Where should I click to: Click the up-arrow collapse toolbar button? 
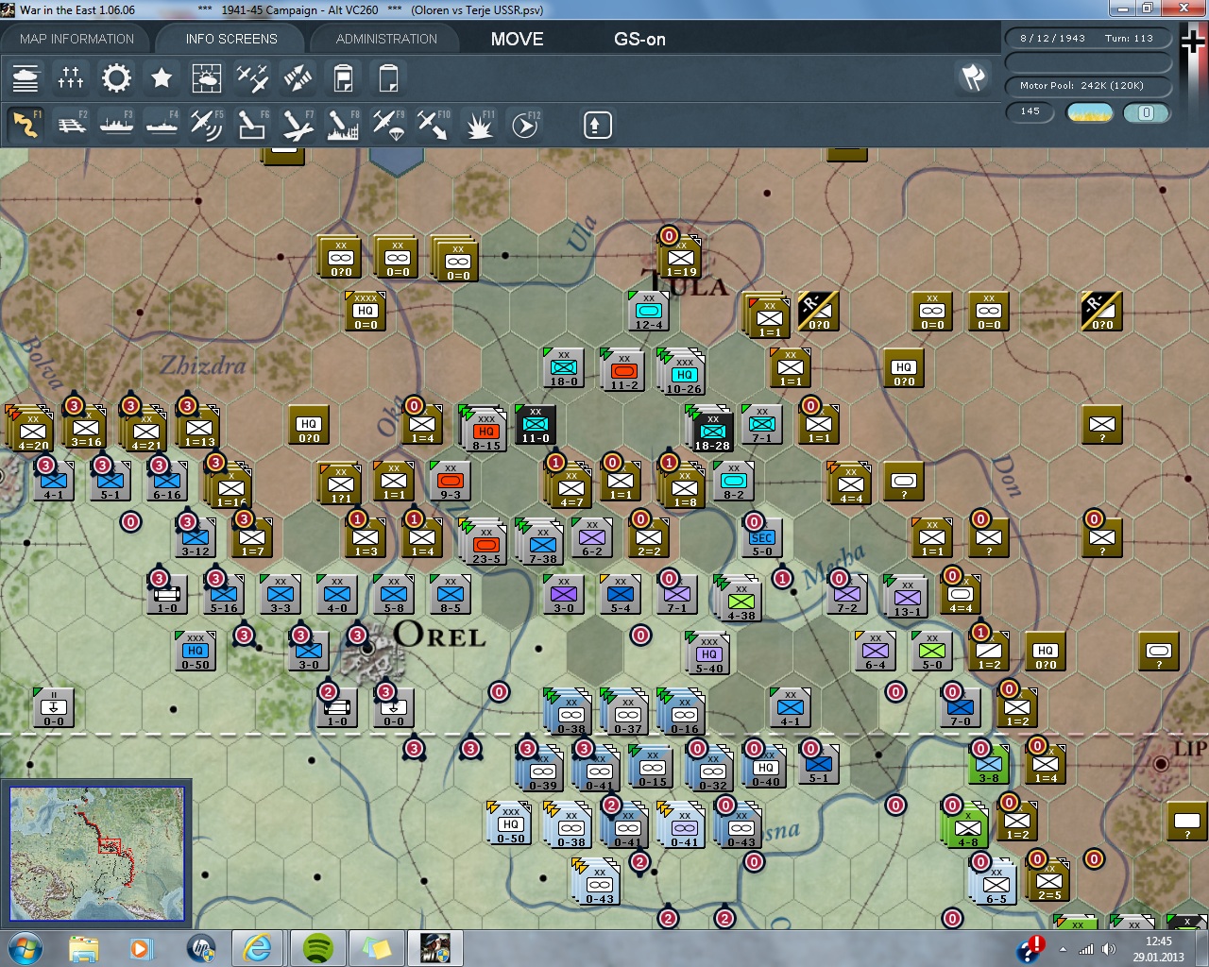click(x=597, y=125)
